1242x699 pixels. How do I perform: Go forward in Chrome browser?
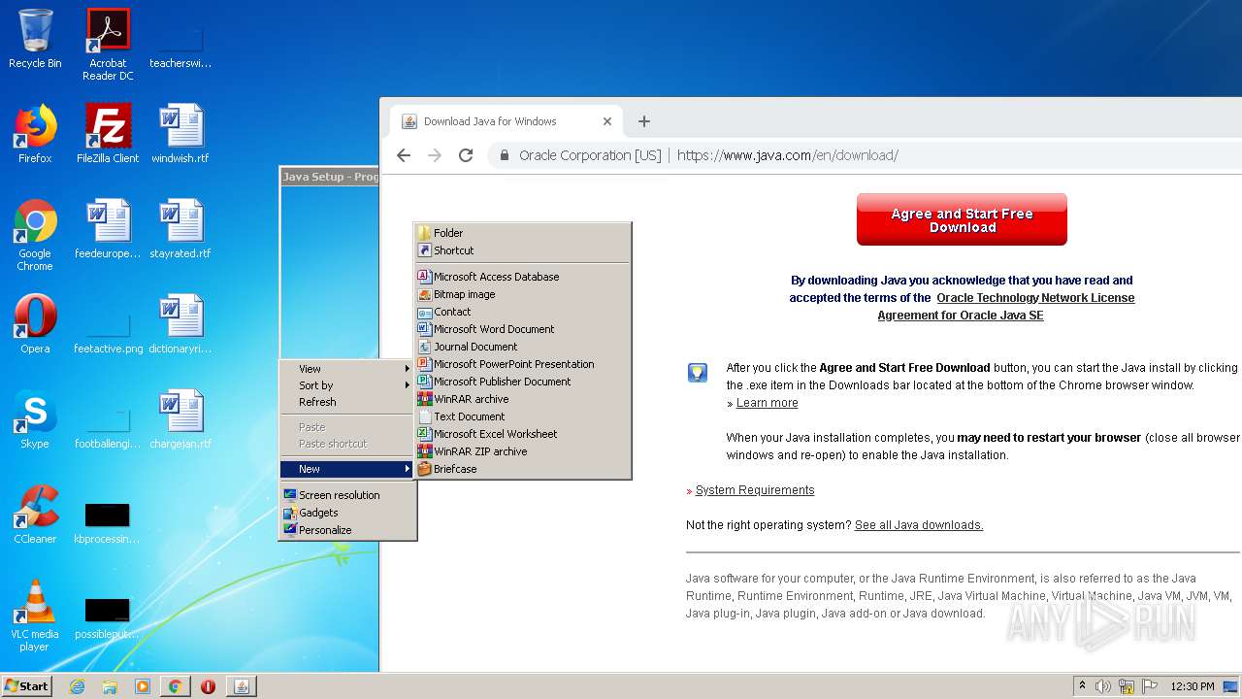(435, 155)
